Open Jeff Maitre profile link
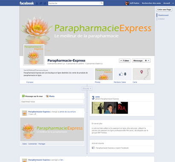The height and width of the screenshot is (162, 175). (134, 3)
